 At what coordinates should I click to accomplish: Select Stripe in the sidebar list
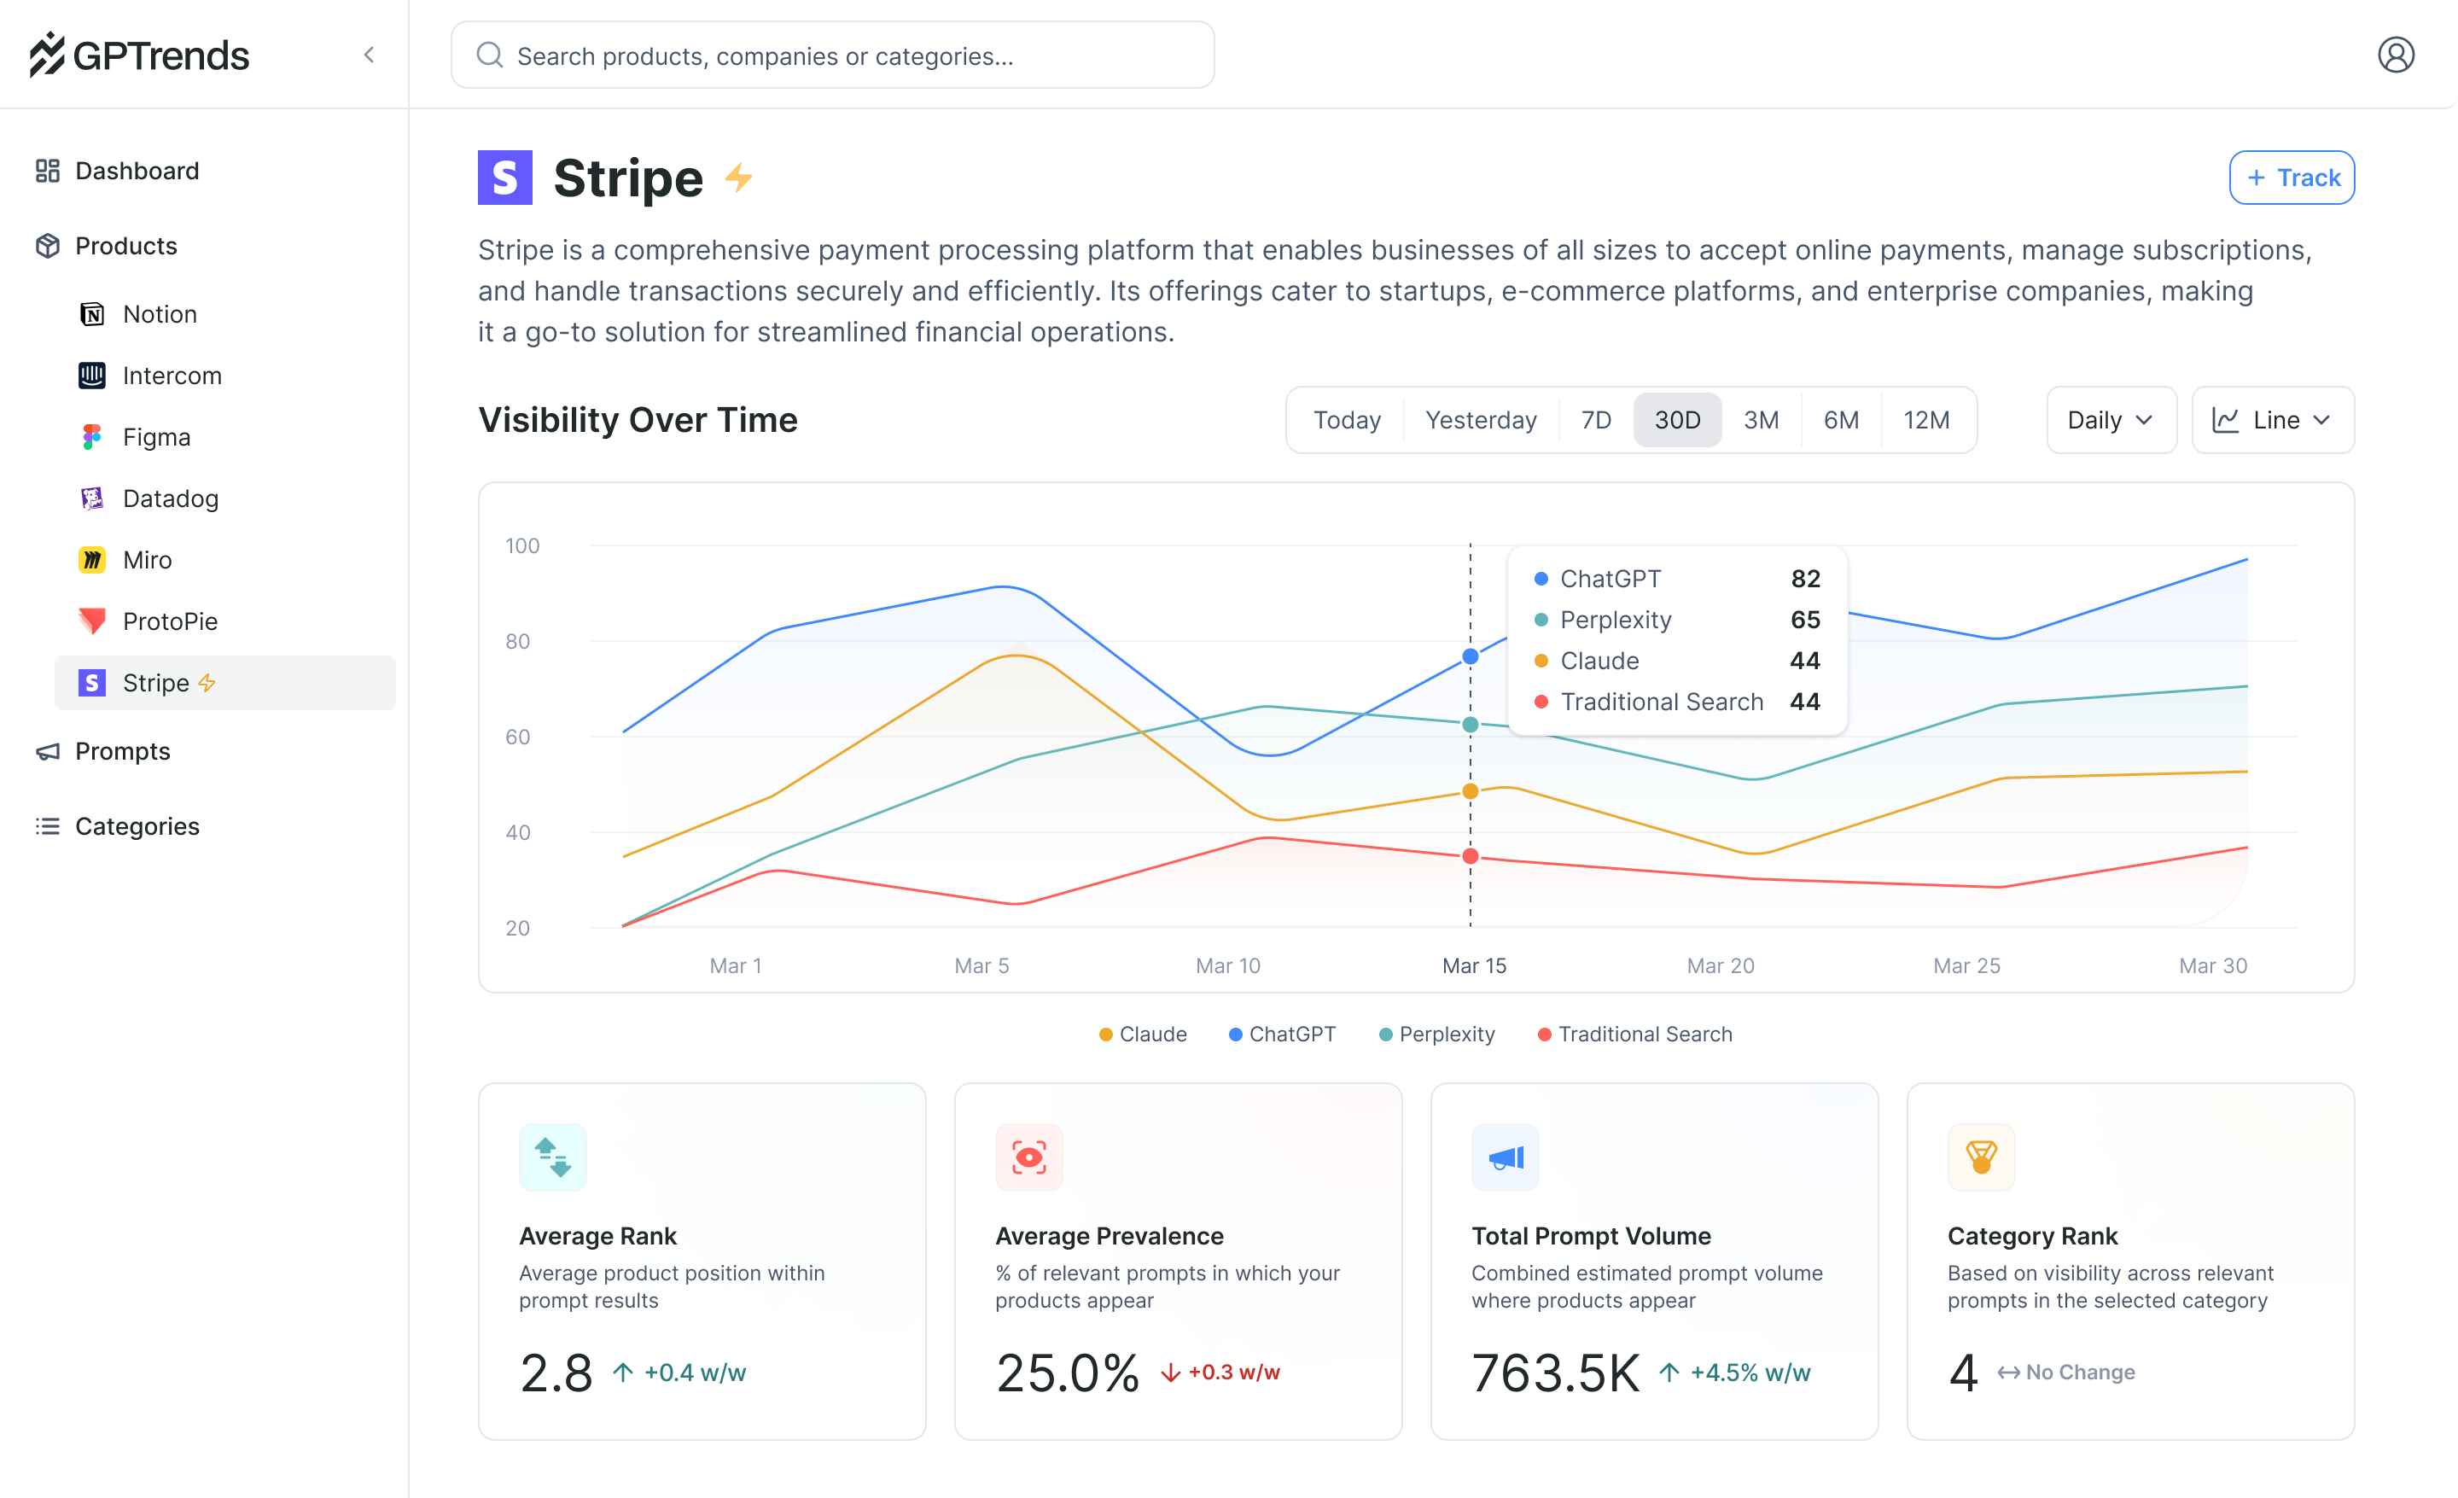click(224, 682)
